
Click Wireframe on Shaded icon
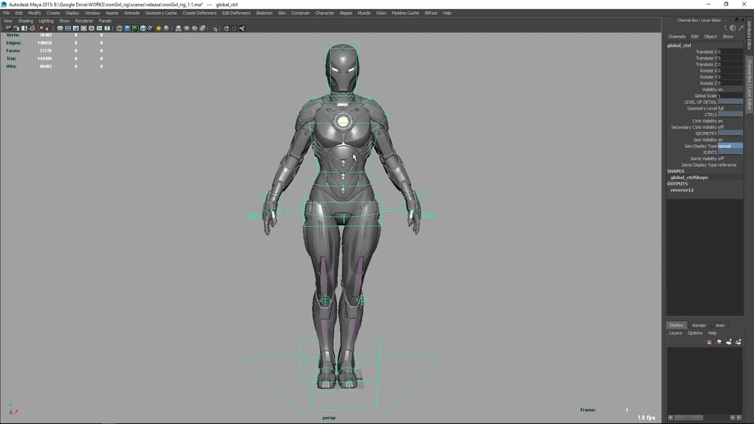coord(143,28)
